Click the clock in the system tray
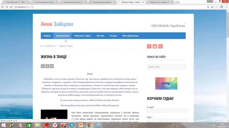The height and width of the screenshot is (128, 229). [x=222, y=125]
